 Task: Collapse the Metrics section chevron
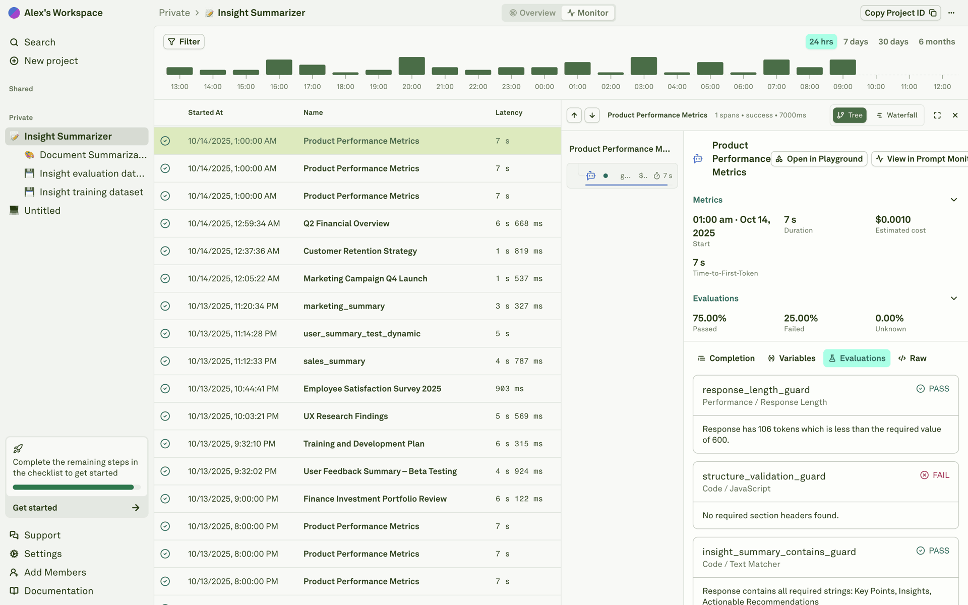(x=953, y=200)
